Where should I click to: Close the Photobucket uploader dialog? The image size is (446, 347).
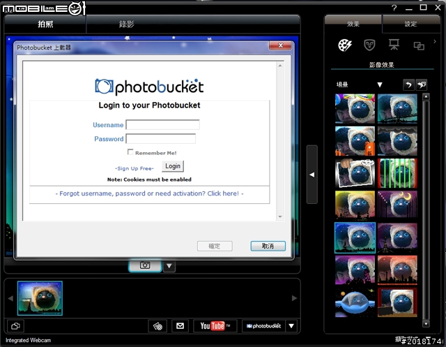[280, 45]
